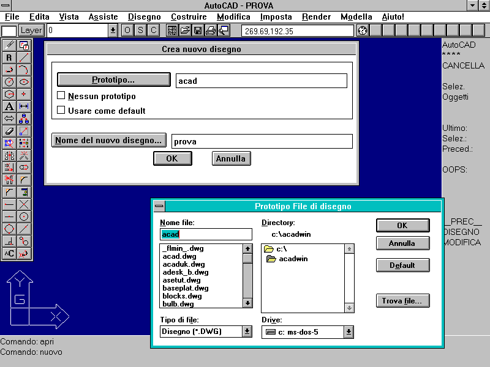Confirm with OK in Crea nuovo disegno dialog
Screen dimensions: 490x367
(x=173, y=158)
